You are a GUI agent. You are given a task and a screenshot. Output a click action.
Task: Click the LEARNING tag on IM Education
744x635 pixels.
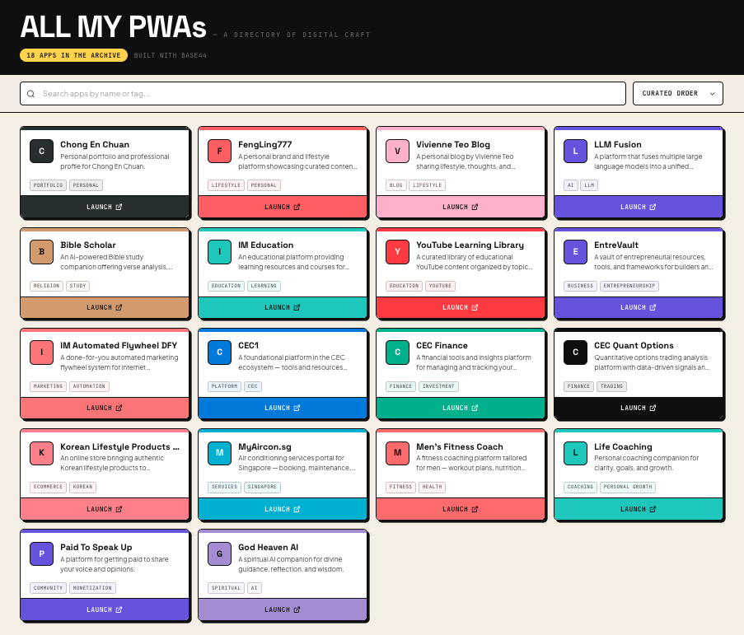pyautogui.click(x=264, y=286)
